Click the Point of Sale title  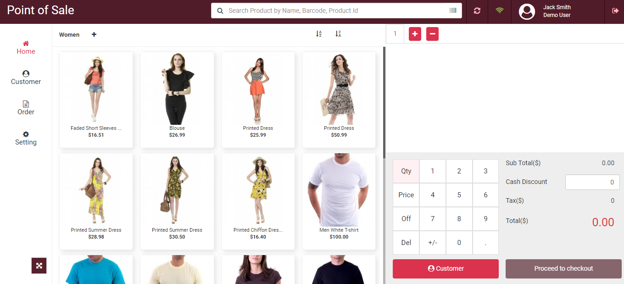coord(40,10)
